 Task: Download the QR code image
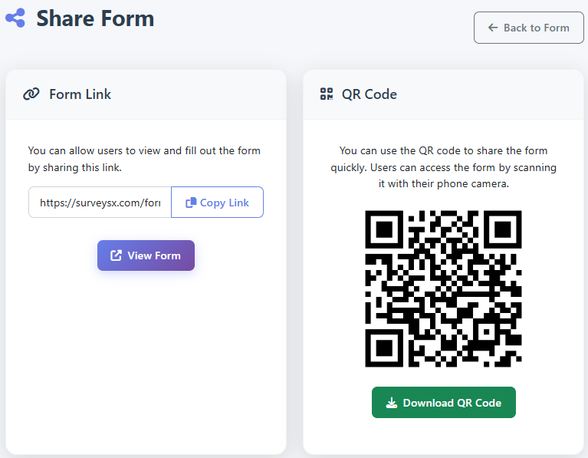click(443, 403)
